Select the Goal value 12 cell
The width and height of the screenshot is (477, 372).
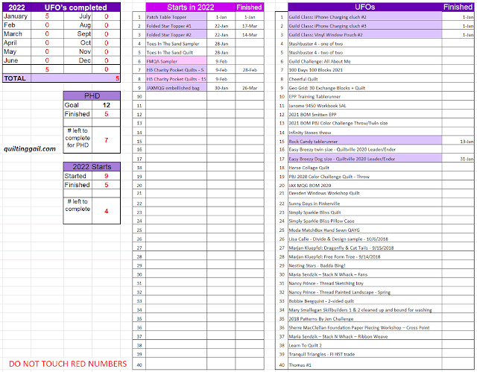(x=106, y=105)
